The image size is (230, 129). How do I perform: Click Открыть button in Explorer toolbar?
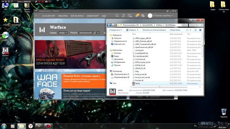(131, 30)
